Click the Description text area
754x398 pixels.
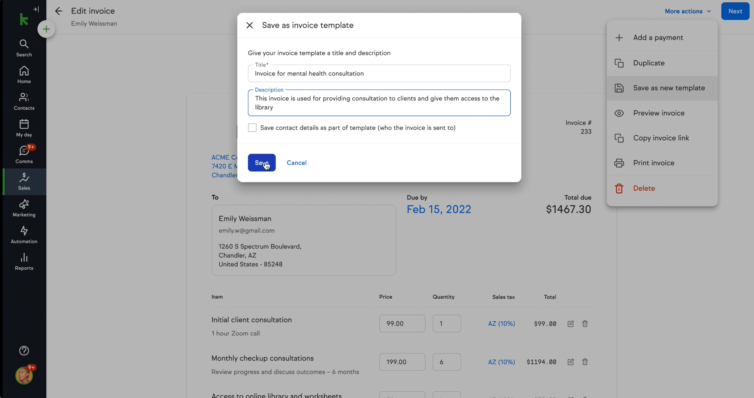[x=379, y=103]
